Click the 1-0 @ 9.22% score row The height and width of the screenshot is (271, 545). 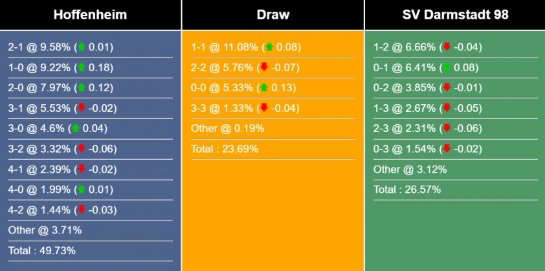tap(41, 67)
